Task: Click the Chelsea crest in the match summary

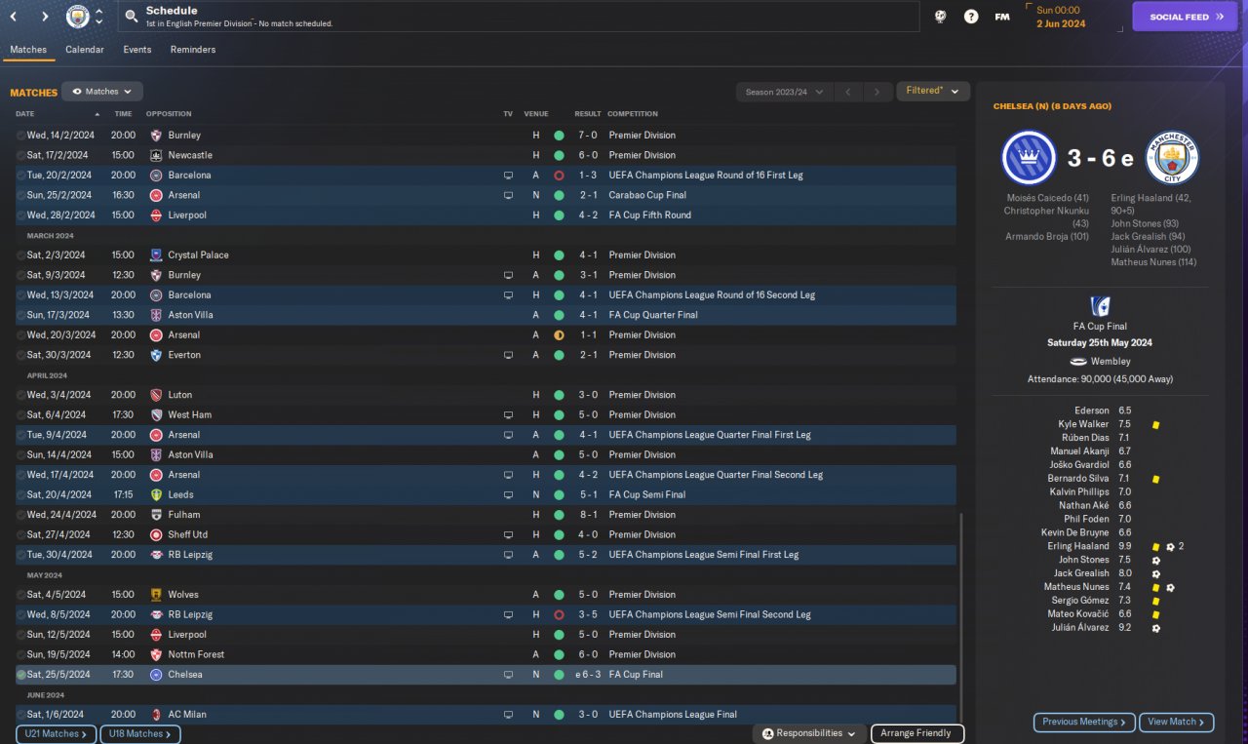Action: [1029, 158]
